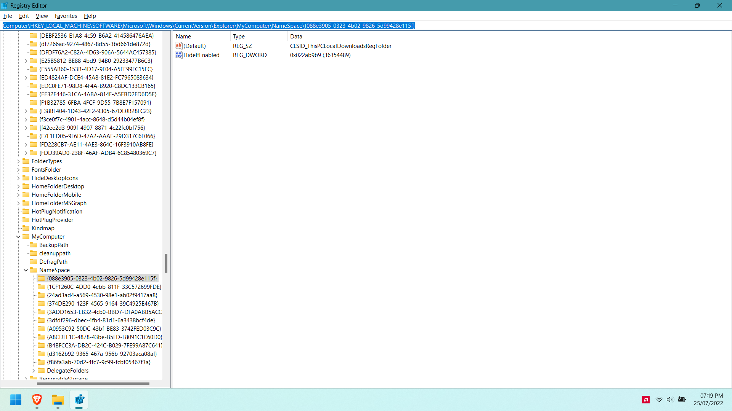Check the battery status icon
The width and height of the screenshot is (732, 411).
682,400
